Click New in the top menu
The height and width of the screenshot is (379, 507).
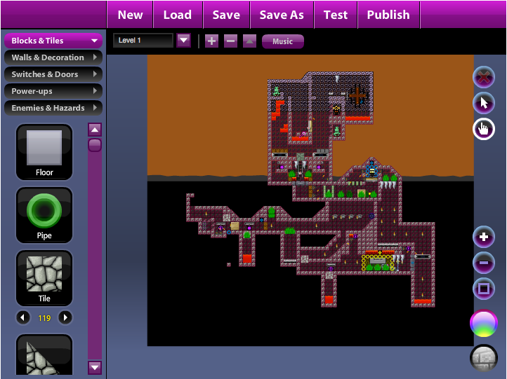click(x=130, y=15)
